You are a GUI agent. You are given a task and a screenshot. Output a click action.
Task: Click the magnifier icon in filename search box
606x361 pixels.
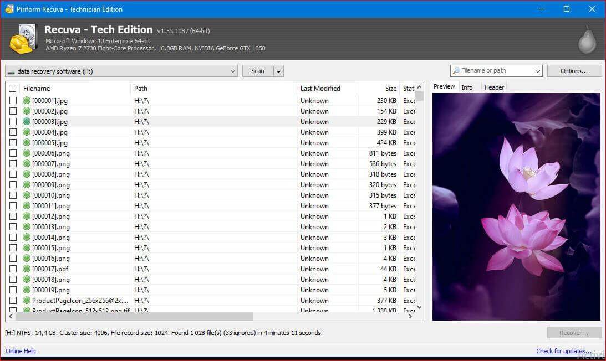click(x=456, y=71)
